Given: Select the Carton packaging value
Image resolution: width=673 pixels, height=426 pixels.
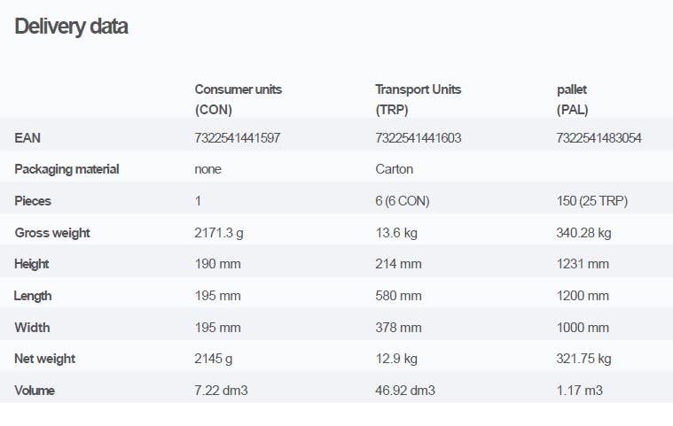Looking at the screenshot, I should [x=395, y=169].
